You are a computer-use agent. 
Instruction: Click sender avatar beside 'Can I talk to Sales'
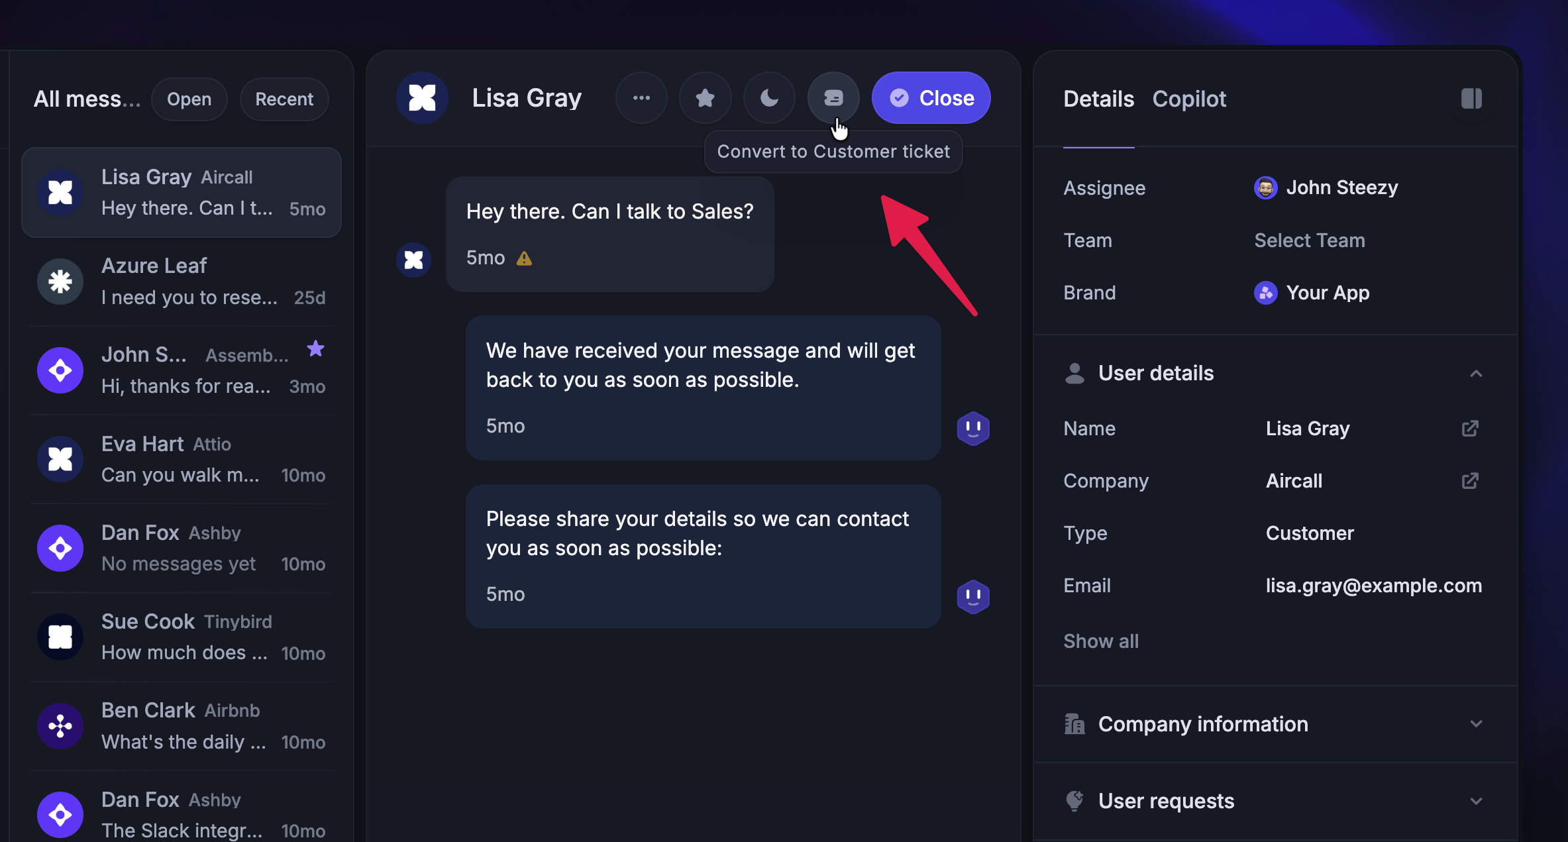tap(413, 260)
